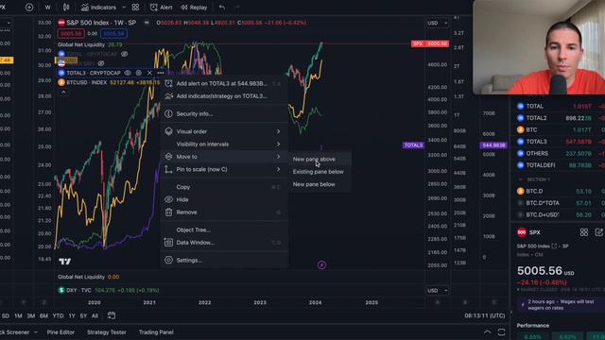The height and width of the screenshot is (340, 605).
Task: Click the Alert button
Action: (162, 8)
